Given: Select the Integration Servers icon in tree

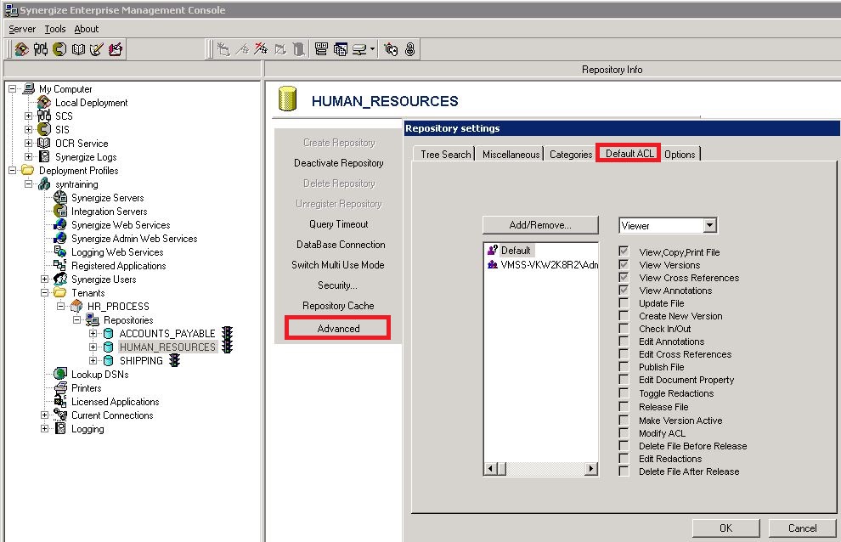Looking at the screenshot, I should [60, 211].
